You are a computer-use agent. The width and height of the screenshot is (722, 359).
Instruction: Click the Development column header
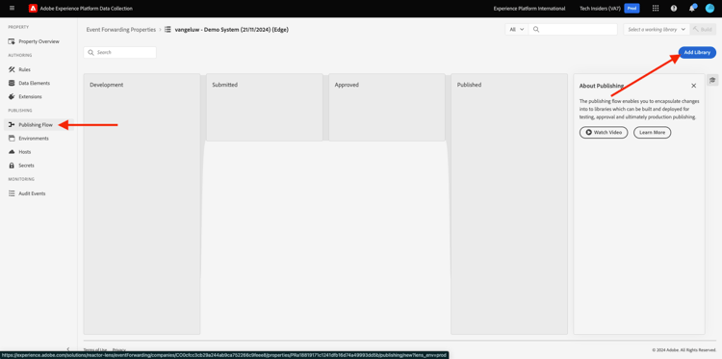[106, 85]
